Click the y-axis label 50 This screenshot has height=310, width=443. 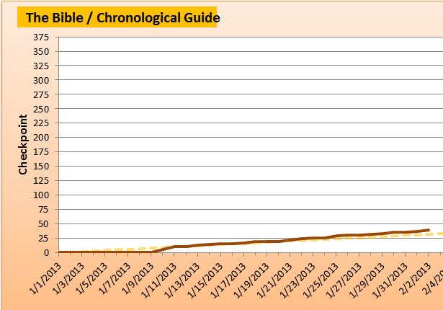click(x=43, y=224)
